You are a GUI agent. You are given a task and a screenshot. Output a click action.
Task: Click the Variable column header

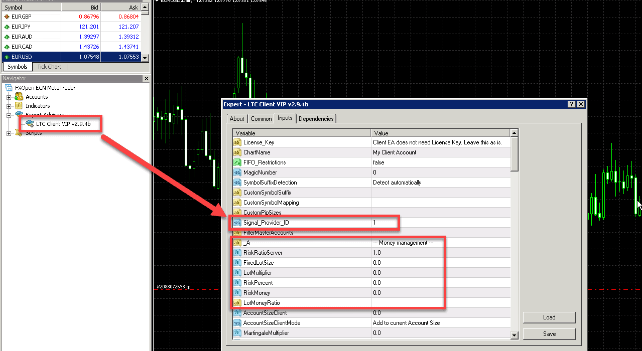click(302, 133)
